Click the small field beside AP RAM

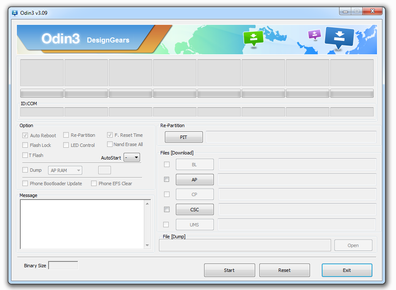(x=105, y=170)
